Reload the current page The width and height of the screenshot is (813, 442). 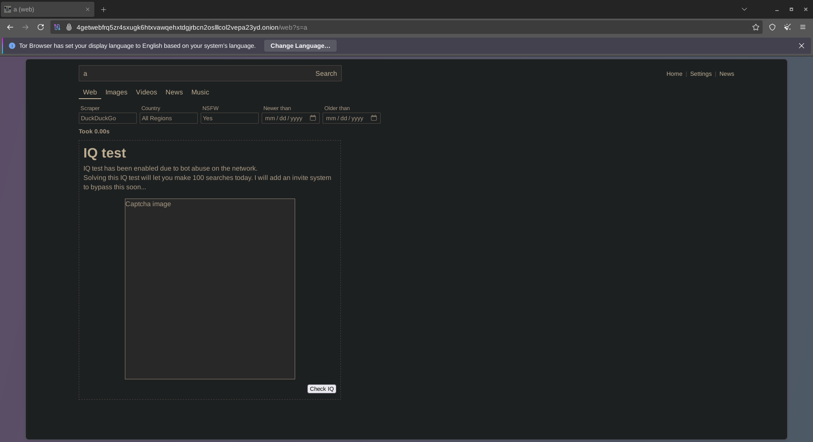click(41, 27)
